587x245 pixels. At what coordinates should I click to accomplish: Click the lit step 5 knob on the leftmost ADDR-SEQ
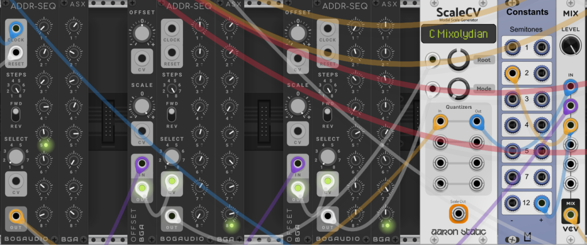(x=44, y=133)
